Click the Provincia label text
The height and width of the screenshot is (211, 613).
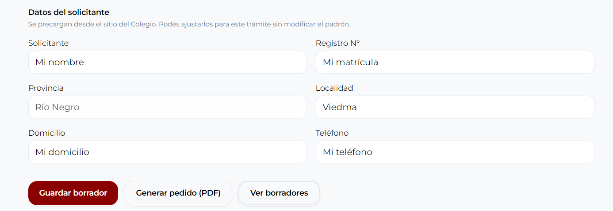(46, 88)
